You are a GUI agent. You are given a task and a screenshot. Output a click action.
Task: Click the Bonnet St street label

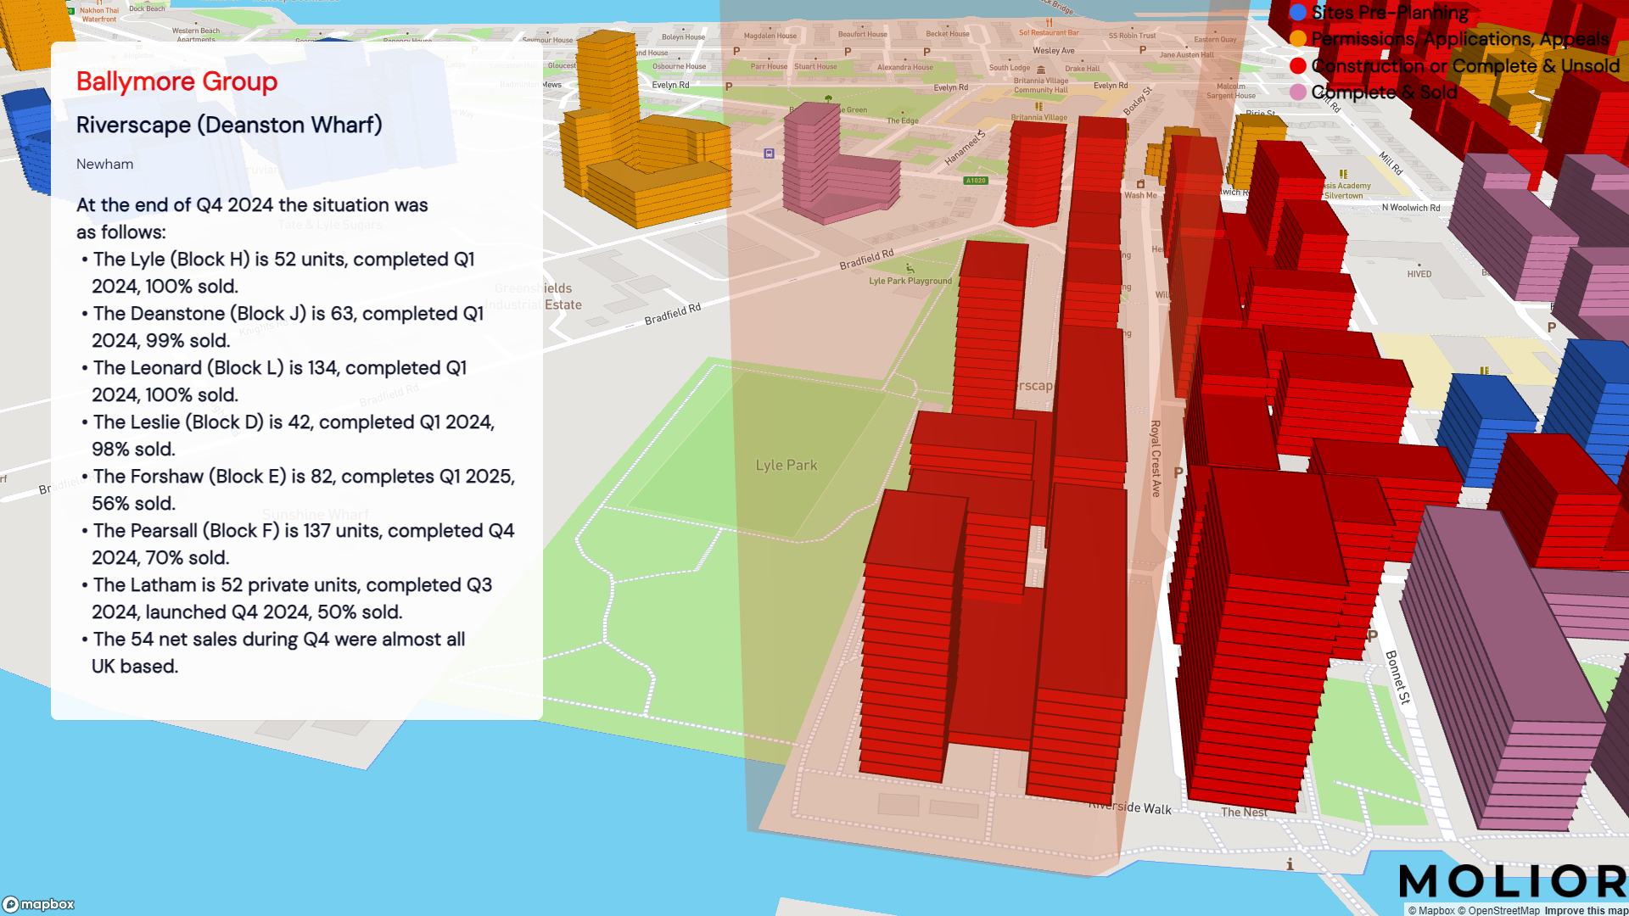(x=1398, y=677)
